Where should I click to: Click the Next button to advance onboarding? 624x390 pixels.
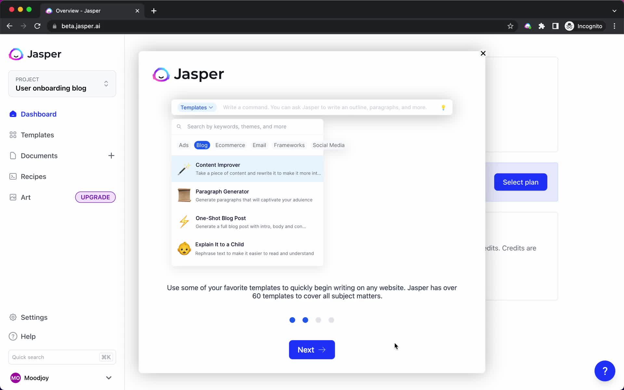pyautogui.click(x=312, y=350)
